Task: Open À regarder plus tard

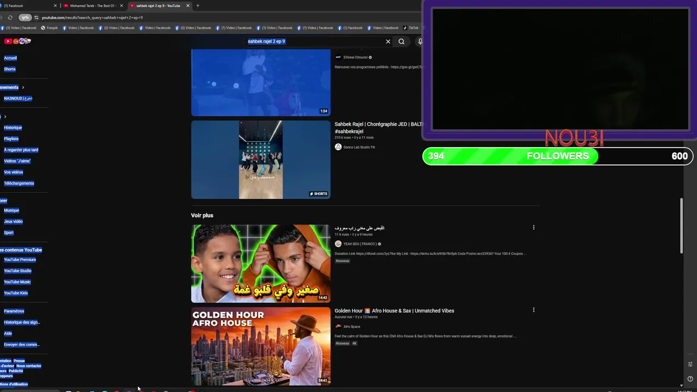Action: 21,150
